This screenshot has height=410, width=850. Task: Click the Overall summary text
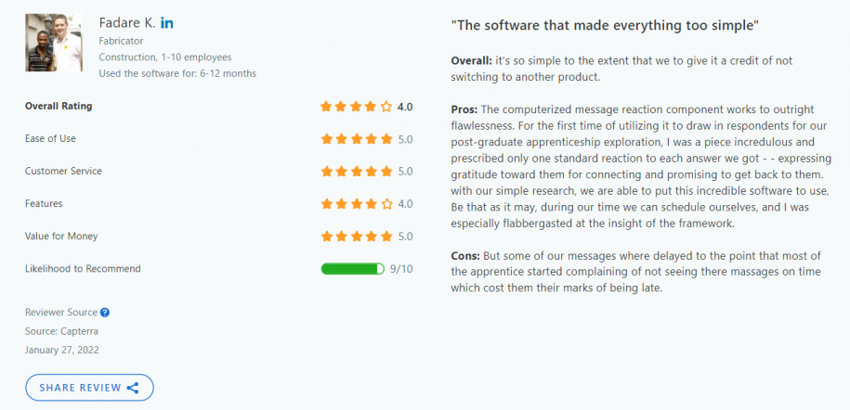622,69
